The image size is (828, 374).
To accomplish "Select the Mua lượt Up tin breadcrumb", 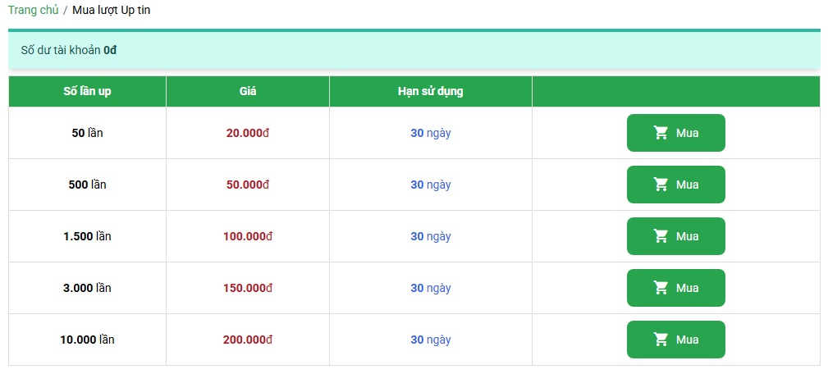I will click(111, 11).
